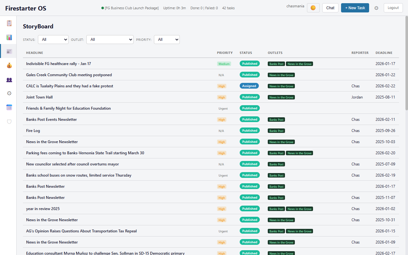Open the clipboard tasks icon in sidebar
The height and width of the screenshot is (255, 408).
pos(9,23)
